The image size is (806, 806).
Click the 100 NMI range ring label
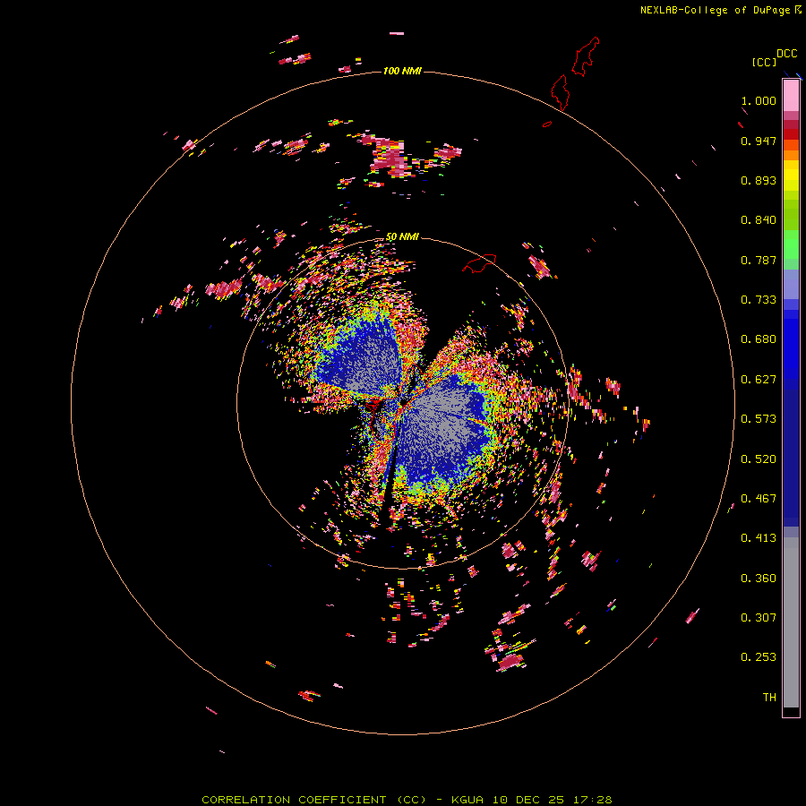[x=402, y=71]
